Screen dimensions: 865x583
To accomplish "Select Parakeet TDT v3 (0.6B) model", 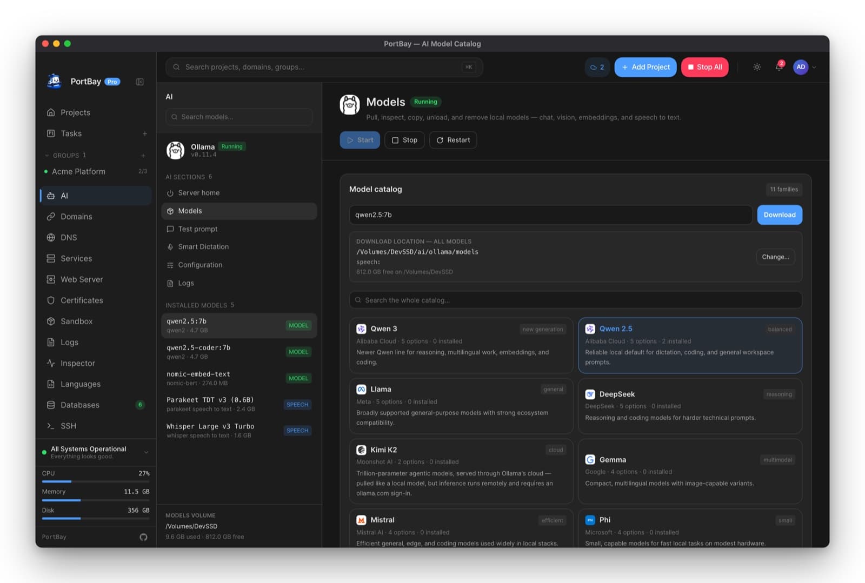I will pyautogui.click(x=239, y=404).
